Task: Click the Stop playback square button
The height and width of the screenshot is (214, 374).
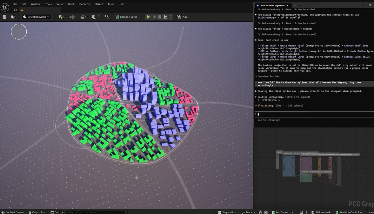Action: (x=160, y=17)
